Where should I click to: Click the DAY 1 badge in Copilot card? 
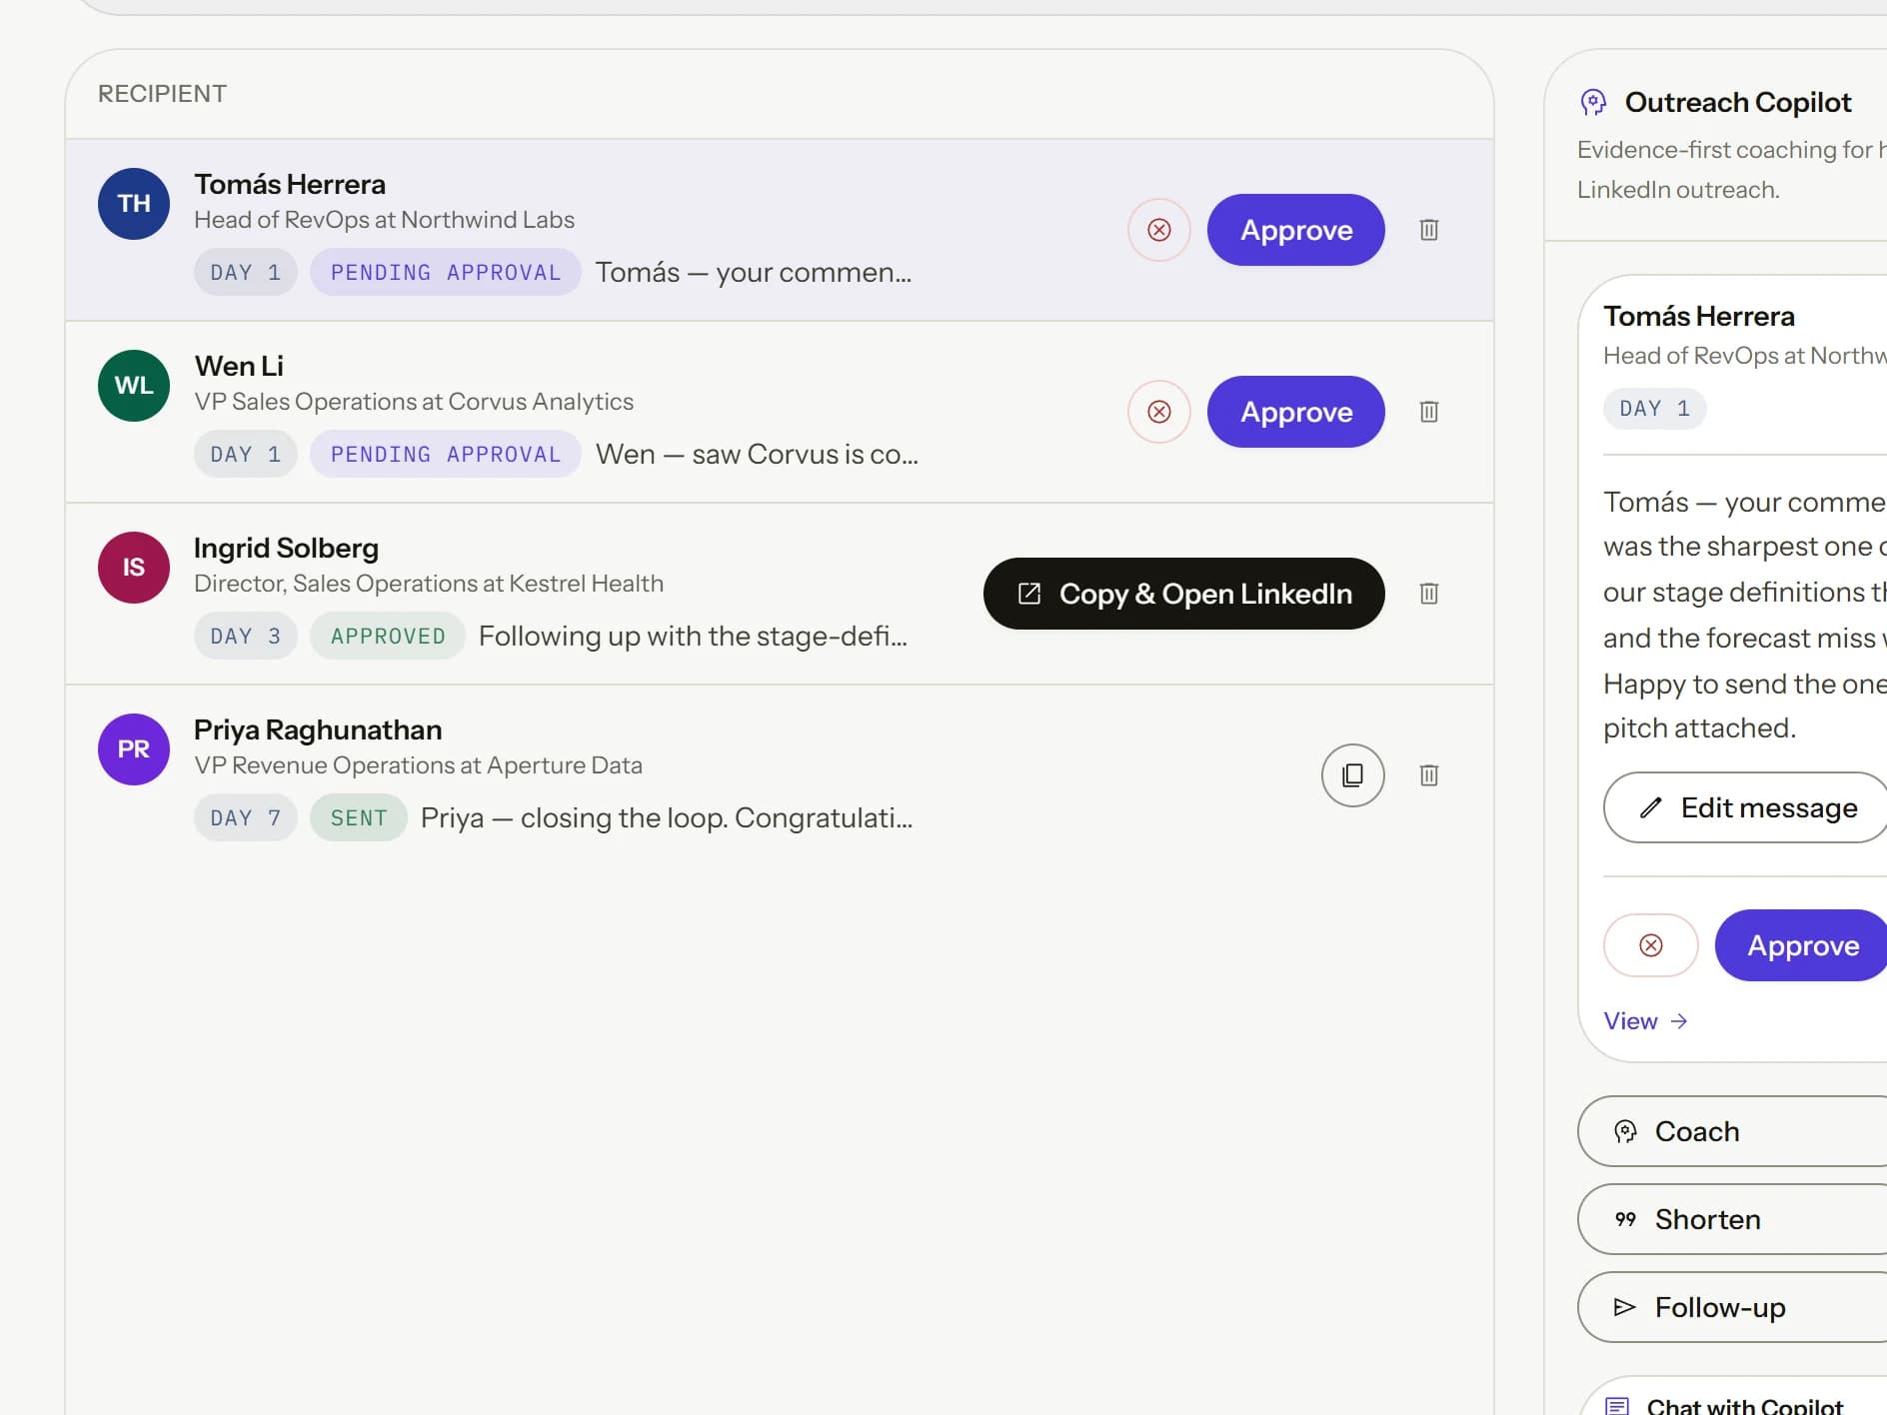tap(1655, 409)
